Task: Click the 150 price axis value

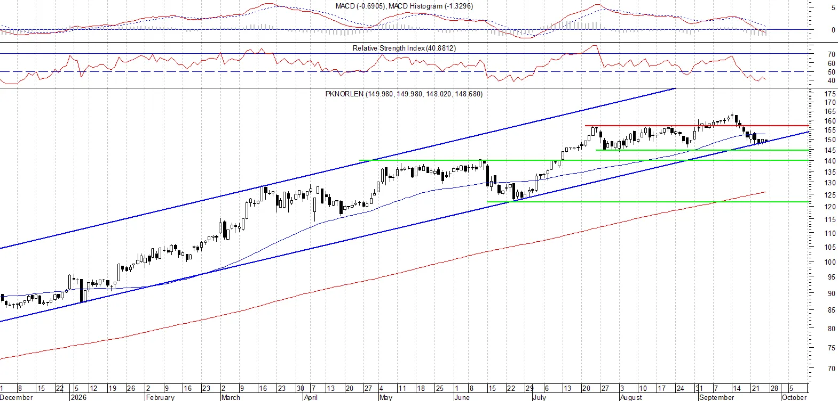Action: pyautogui.click(x=830, y=140)
